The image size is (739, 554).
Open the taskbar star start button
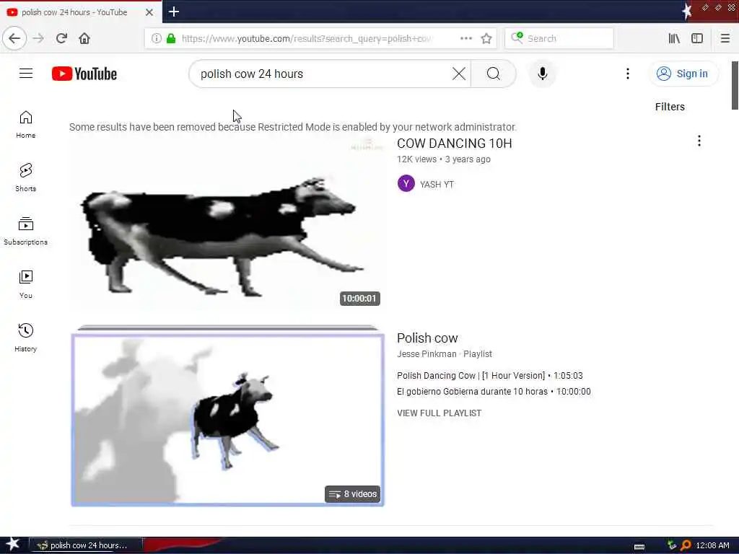point(12,544)
